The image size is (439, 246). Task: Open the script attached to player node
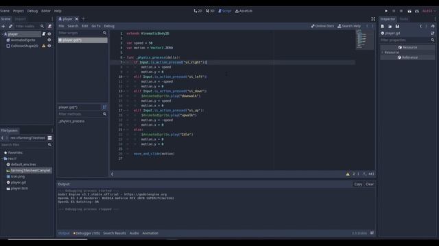point(44,34)
